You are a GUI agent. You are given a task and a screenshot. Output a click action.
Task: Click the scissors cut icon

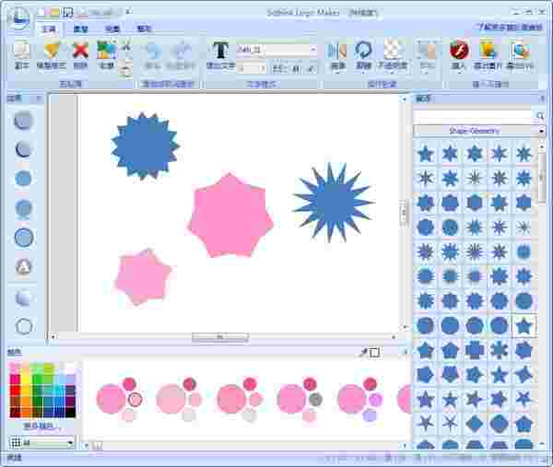[125, 45]
